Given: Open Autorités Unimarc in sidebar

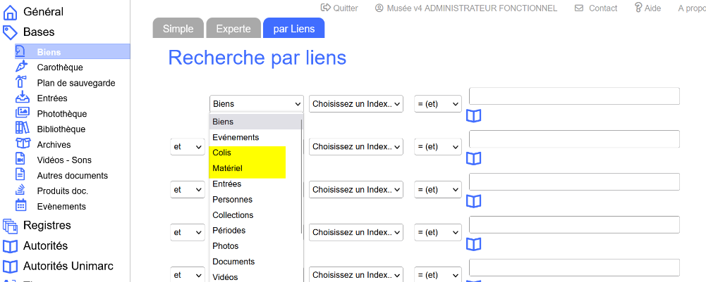Looking at the screenshot, I should click(x=68, y=266).
